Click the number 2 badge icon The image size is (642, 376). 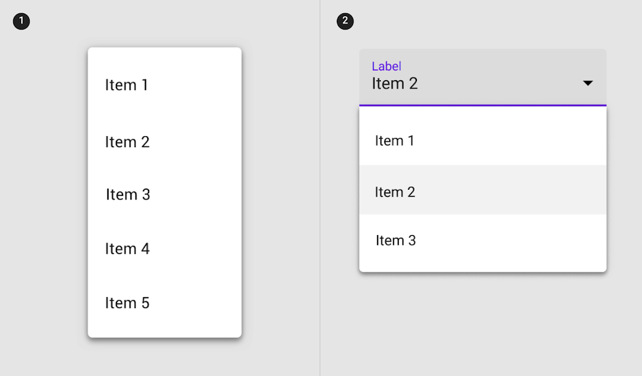point(345,22)
